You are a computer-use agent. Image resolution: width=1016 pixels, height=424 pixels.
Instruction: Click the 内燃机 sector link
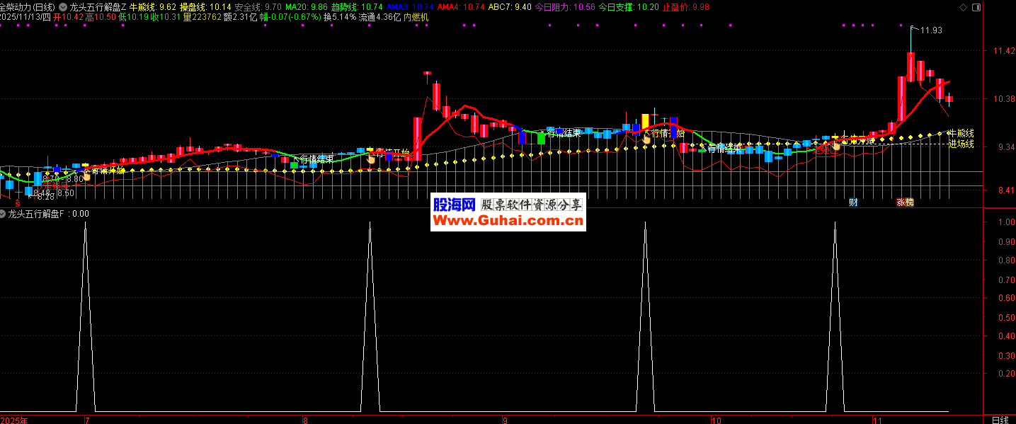[x=416, y=17]
